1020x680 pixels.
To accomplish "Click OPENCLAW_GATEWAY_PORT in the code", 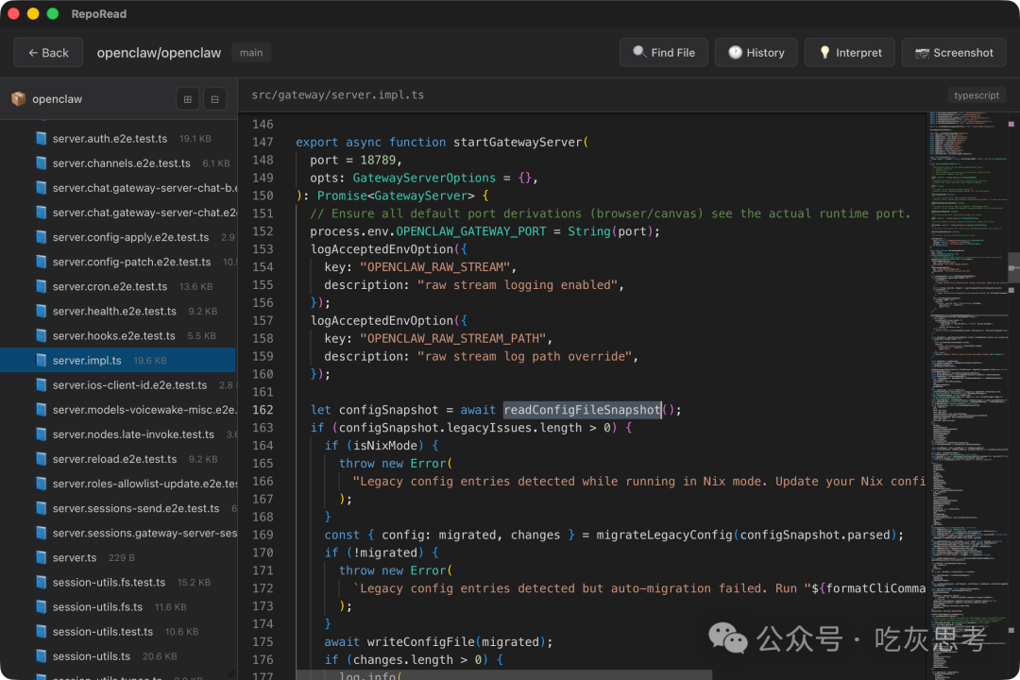I will (x=471, y=231).
